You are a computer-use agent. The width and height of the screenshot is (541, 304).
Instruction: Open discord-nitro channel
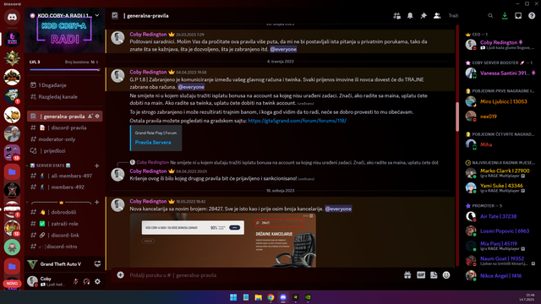(x=64, y=247)
